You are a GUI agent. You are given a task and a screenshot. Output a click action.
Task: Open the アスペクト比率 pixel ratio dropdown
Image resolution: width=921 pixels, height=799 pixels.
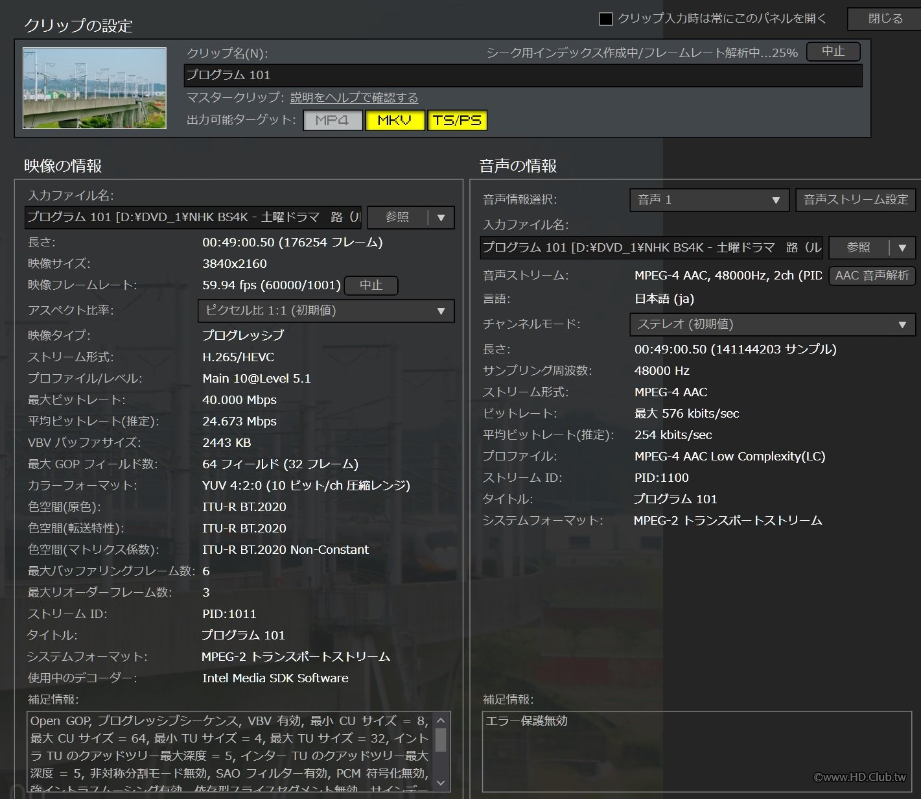tap(326, 311)
